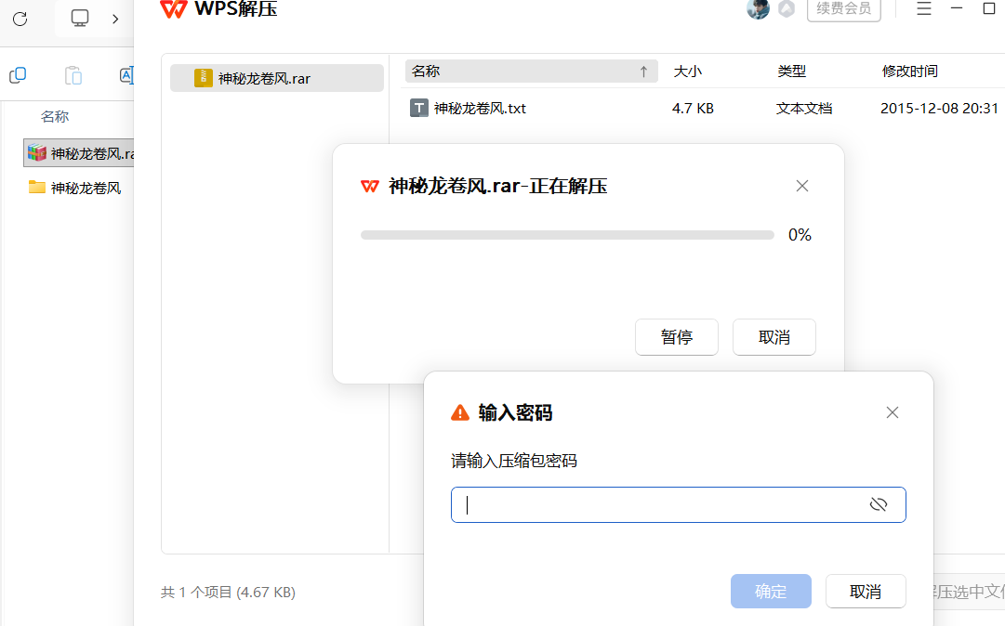Click the 大小 column header
The height and width of the screenshot is (626, 1005).
tap(687, 71)
